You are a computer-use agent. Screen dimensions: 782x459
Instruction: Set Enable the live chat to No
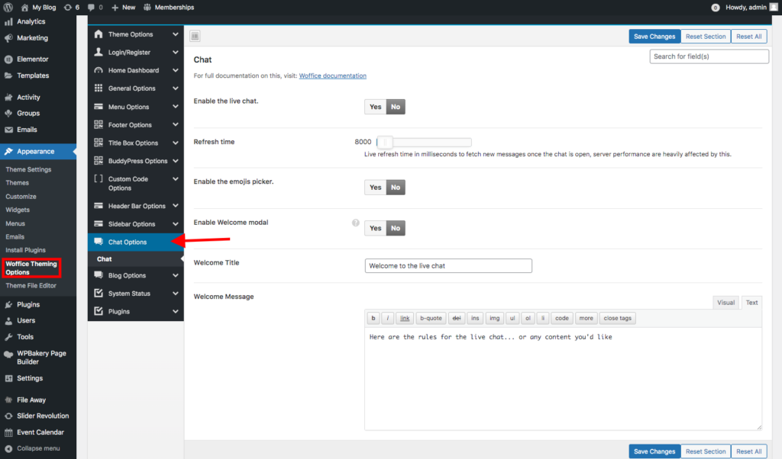click(396, 107)
